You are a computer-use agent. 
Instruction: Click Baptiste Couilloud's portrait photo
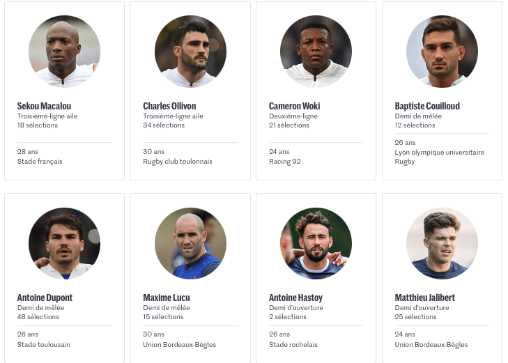pos(442,52)
